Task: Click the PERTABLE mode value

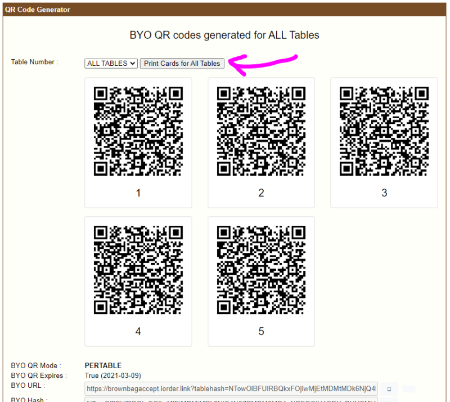Action: [103, 365]
